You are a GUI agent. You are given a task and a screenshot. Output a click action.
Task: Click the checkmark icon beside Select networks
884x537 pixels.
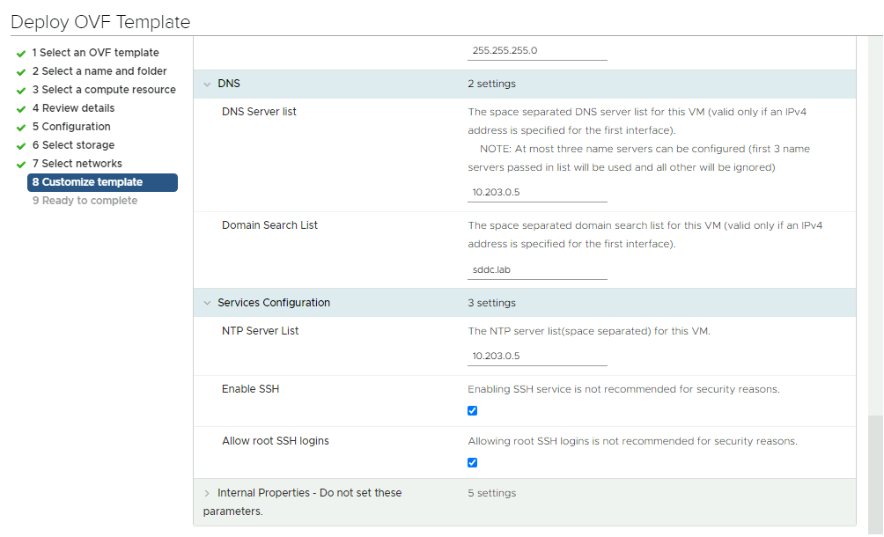coord(21,165)
